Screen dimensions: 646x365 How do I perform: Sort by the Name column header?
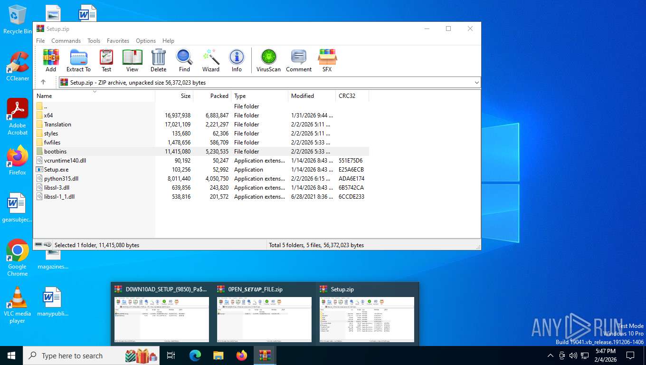94,96
